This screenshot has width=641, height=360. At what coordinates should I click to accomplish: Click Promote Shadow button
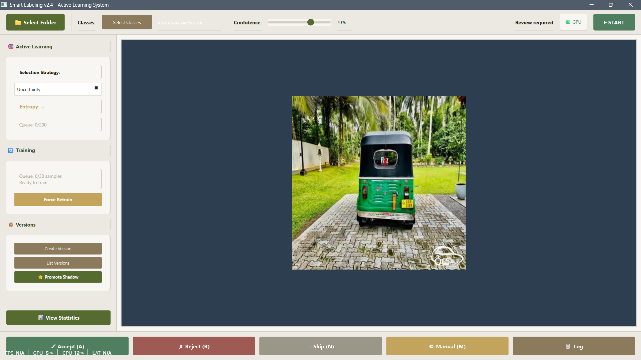[58, 277]
